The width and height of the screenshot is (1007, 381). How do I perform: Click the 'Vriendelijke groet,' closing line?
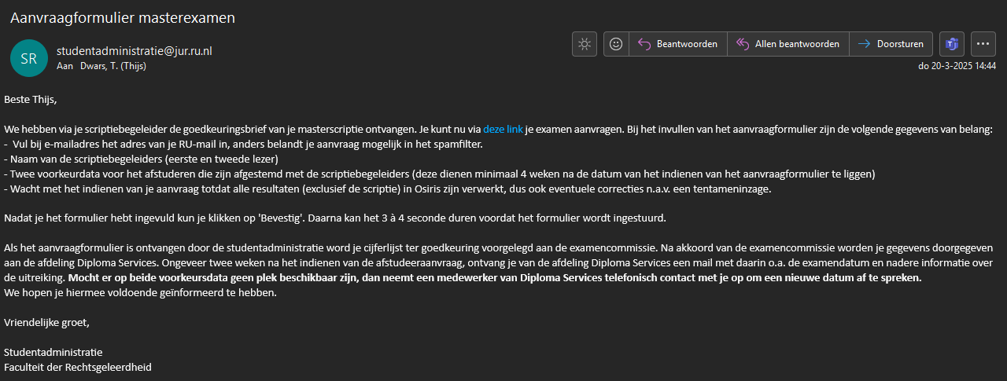(x=46, y=322)
